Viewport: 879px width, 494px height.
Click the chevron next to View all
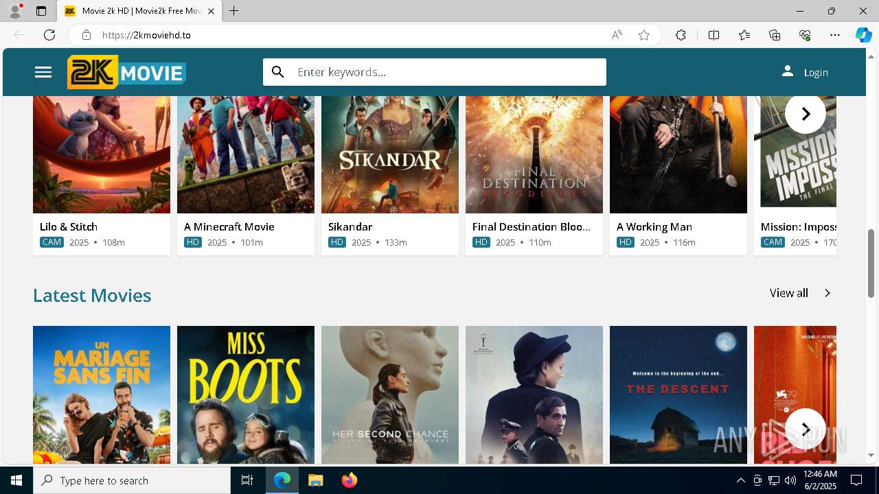[x=827, y=293]
